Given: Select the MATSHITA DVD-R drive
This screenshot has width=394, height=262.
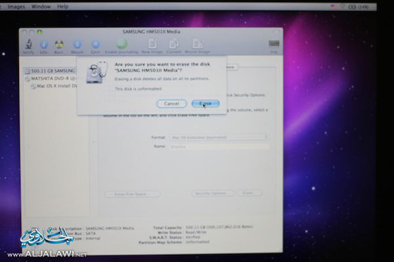Looking at the screenshot, I should click(51, 79).
